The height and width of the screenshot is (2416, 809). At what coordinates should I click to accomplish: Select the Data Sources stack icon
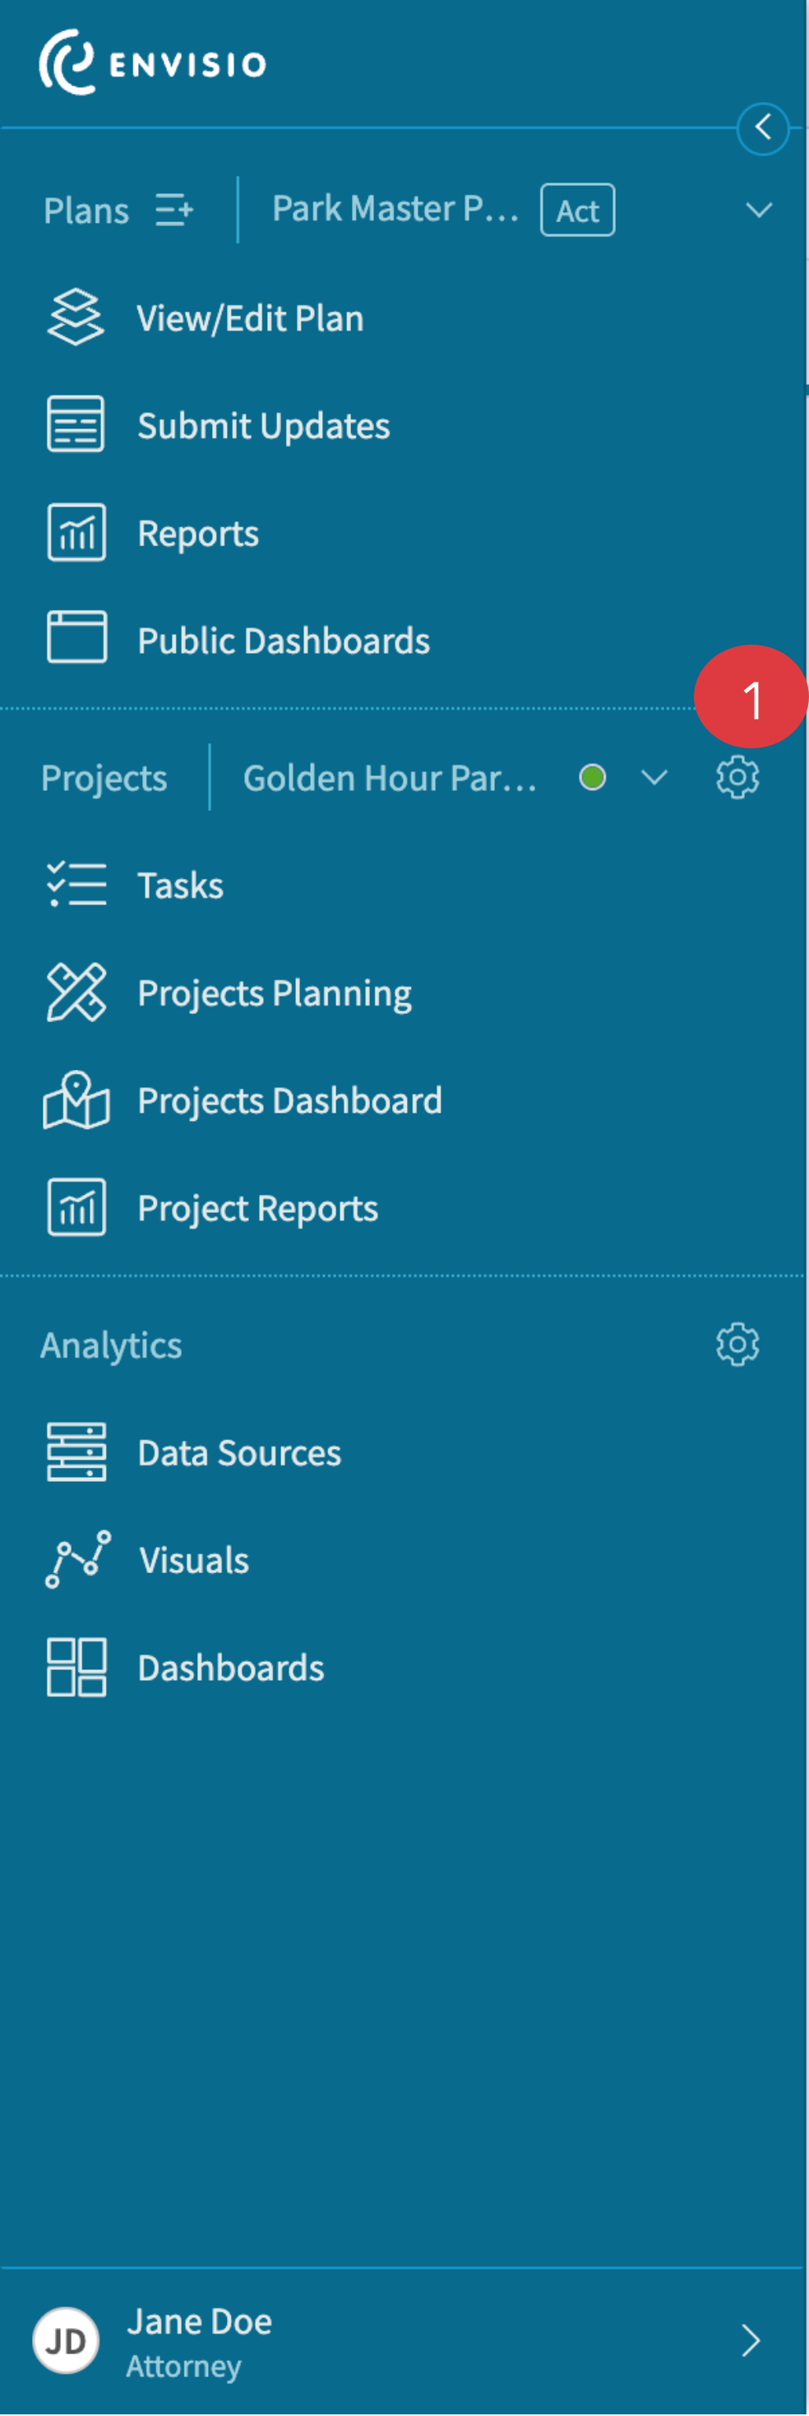click(76, 1451)
